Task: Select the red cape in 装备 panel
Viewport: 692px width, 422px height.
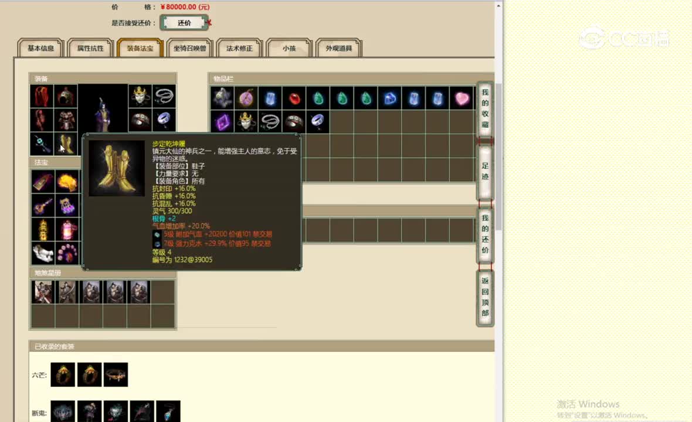Action: (42, 96)
